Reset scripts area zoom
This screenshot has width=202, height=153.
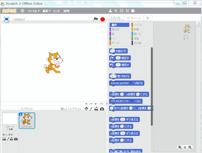[185, 147]
